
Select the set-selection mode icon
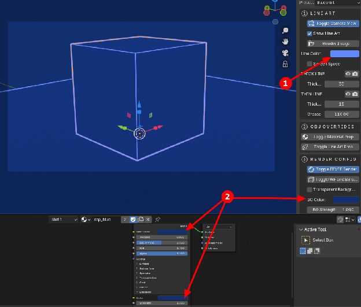(x=303, y=251)
